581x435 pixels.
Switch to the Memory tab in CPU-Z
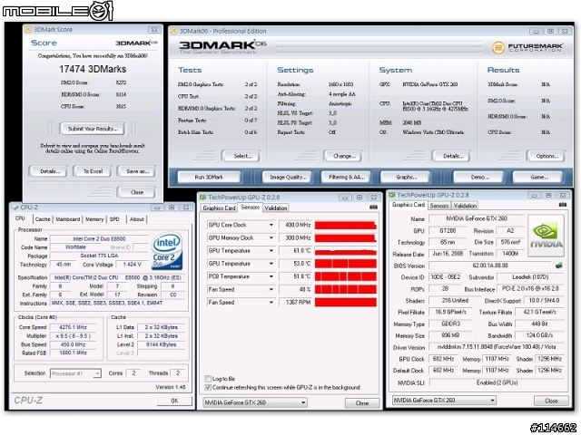(94, 219)
